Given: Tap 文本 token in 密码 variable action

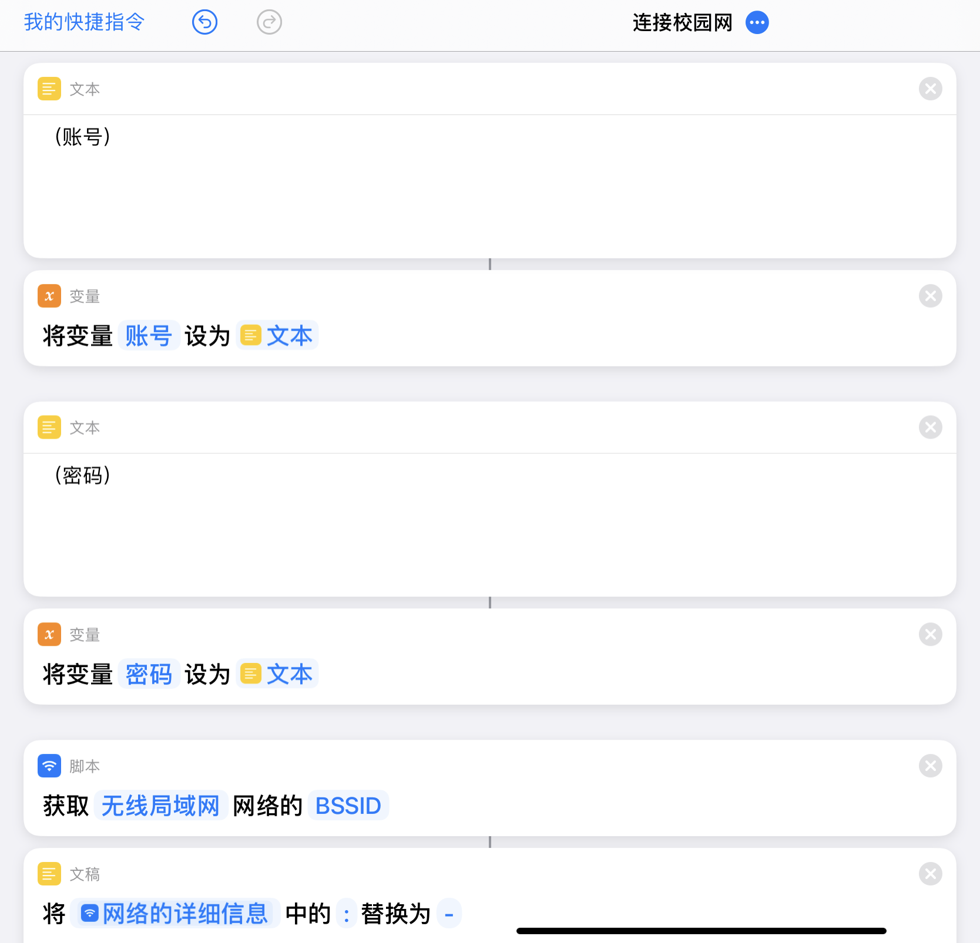Looking at the screenshot, I should pyautogui.click(x=277, y=674).
